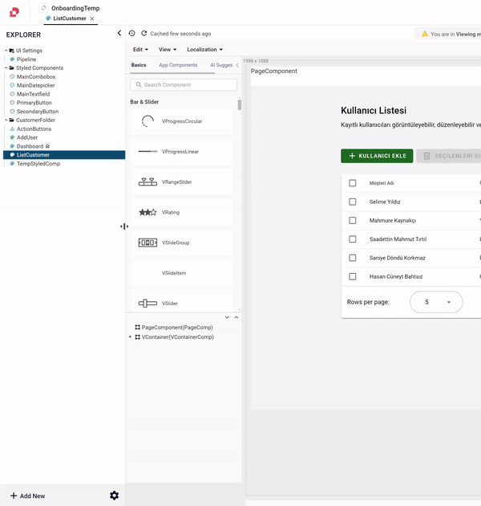481x506 pixels.
Task: Check the Hasan Cüneyt Bahtsız row checkbox
Action: [x=353, y=276]
